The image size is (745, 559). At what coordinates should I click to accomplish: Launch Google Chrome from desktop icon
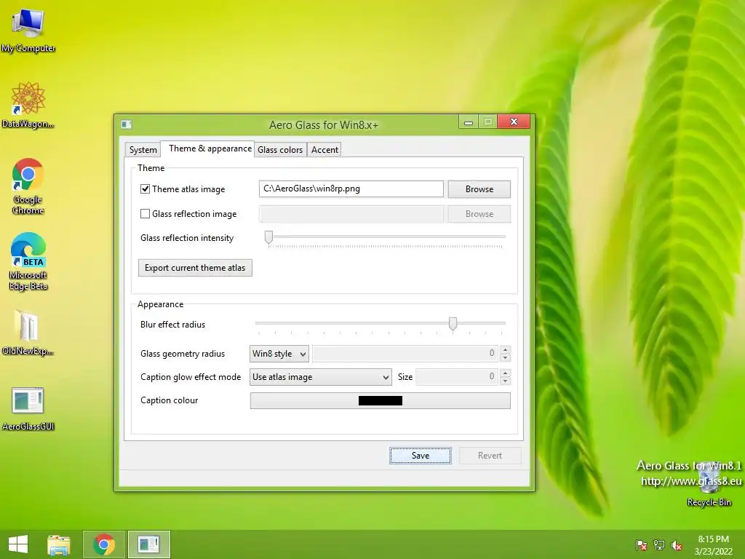(x=28, y=186)
